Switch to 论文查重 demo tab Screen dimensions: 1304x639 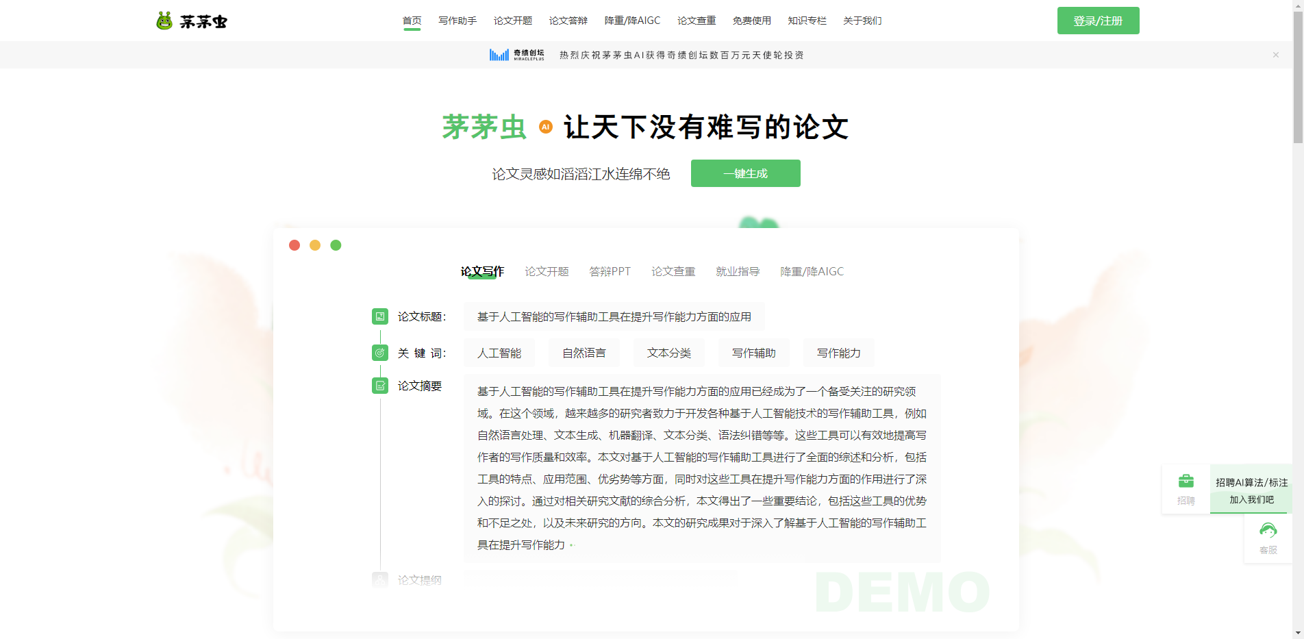tap(673, 271)
